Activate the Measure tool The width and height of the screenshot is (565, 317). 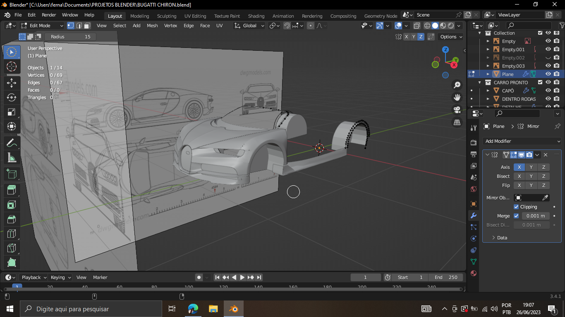coord(12,158)
